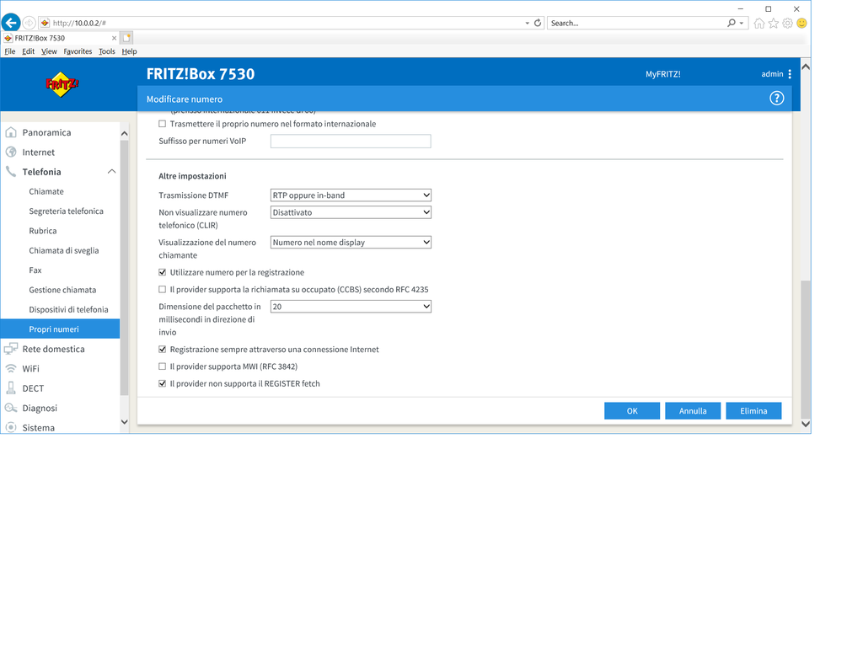Click the help question mark icon
Image resolution: width=863 pixels, height=647 pixels.
(x=776, y=99)
